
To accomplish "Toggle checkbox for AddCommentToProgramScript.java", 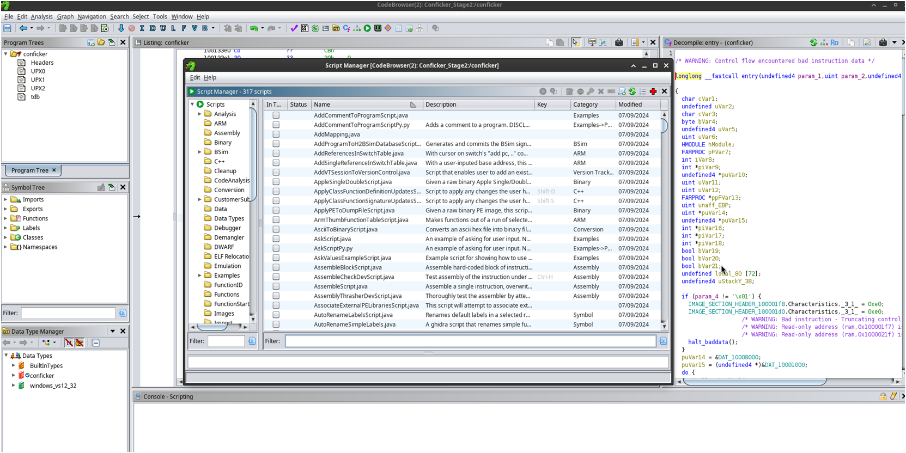I will (276, 115).
